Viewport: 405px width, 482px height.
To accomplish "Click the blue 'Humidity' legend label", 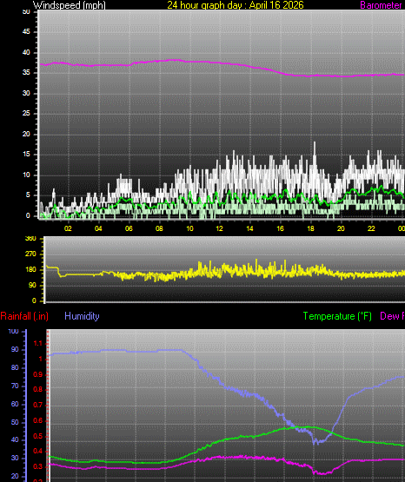I will tap(82, 316).
